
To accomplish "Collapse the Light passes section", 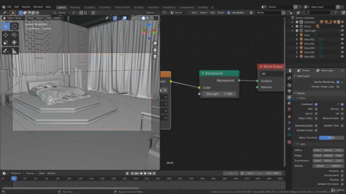I will (x=297, y=144).
